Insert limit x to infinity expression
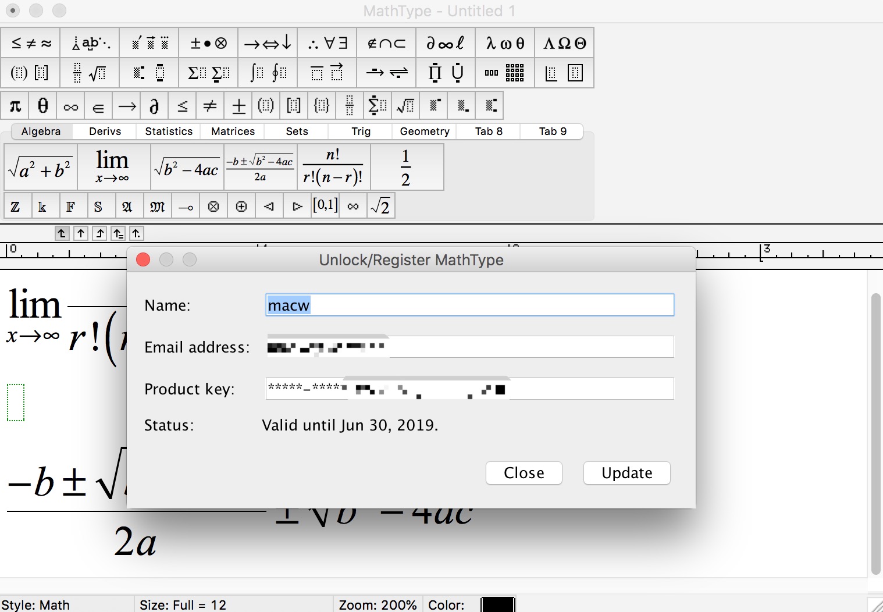 113,167
